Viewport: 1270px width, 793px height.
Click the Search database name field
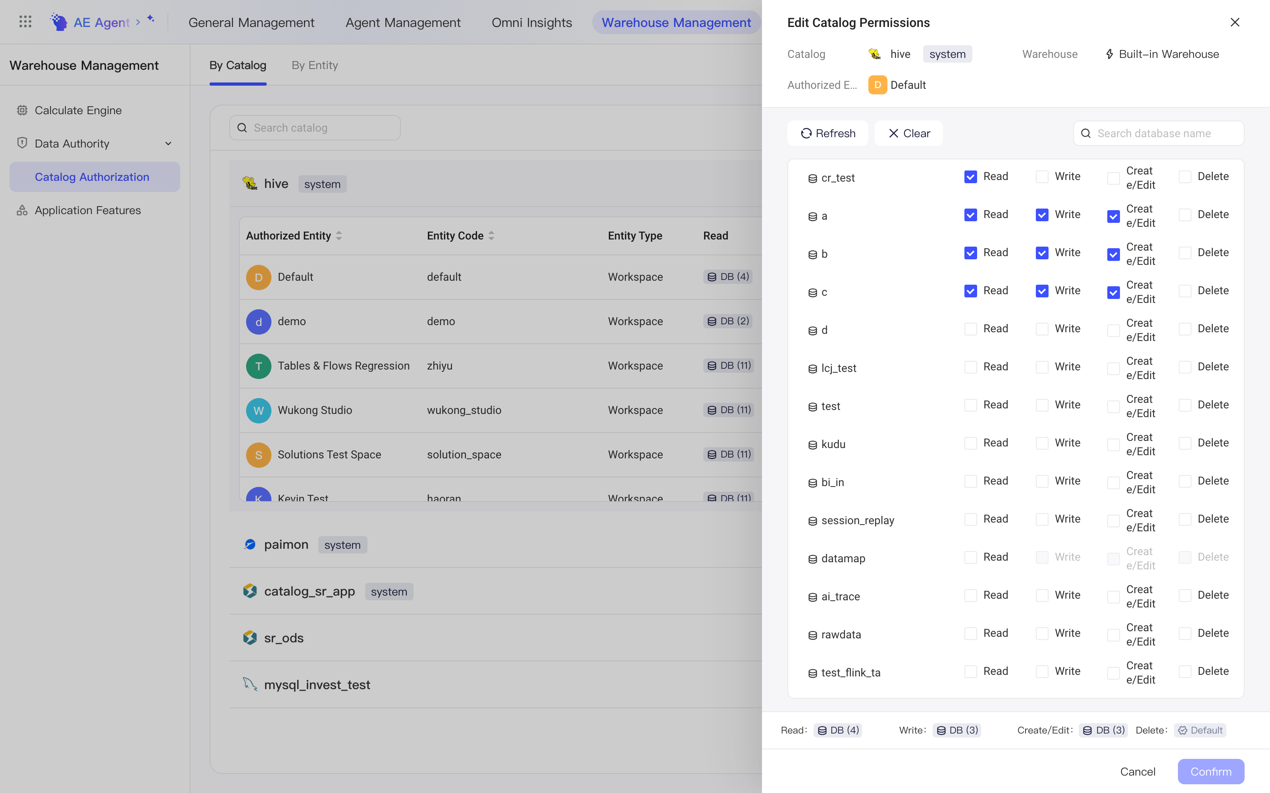1159,134
